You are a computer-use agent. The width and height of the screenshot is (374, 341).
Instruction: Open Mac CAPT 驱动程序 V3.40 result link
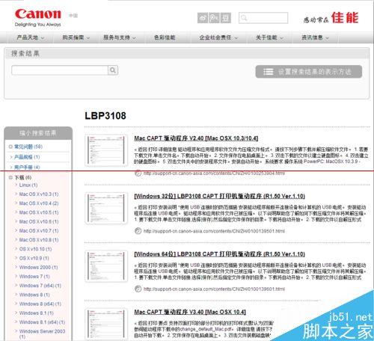pyautogui.click(x=190, y=312)
